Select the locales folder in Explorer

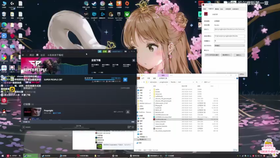158,92
